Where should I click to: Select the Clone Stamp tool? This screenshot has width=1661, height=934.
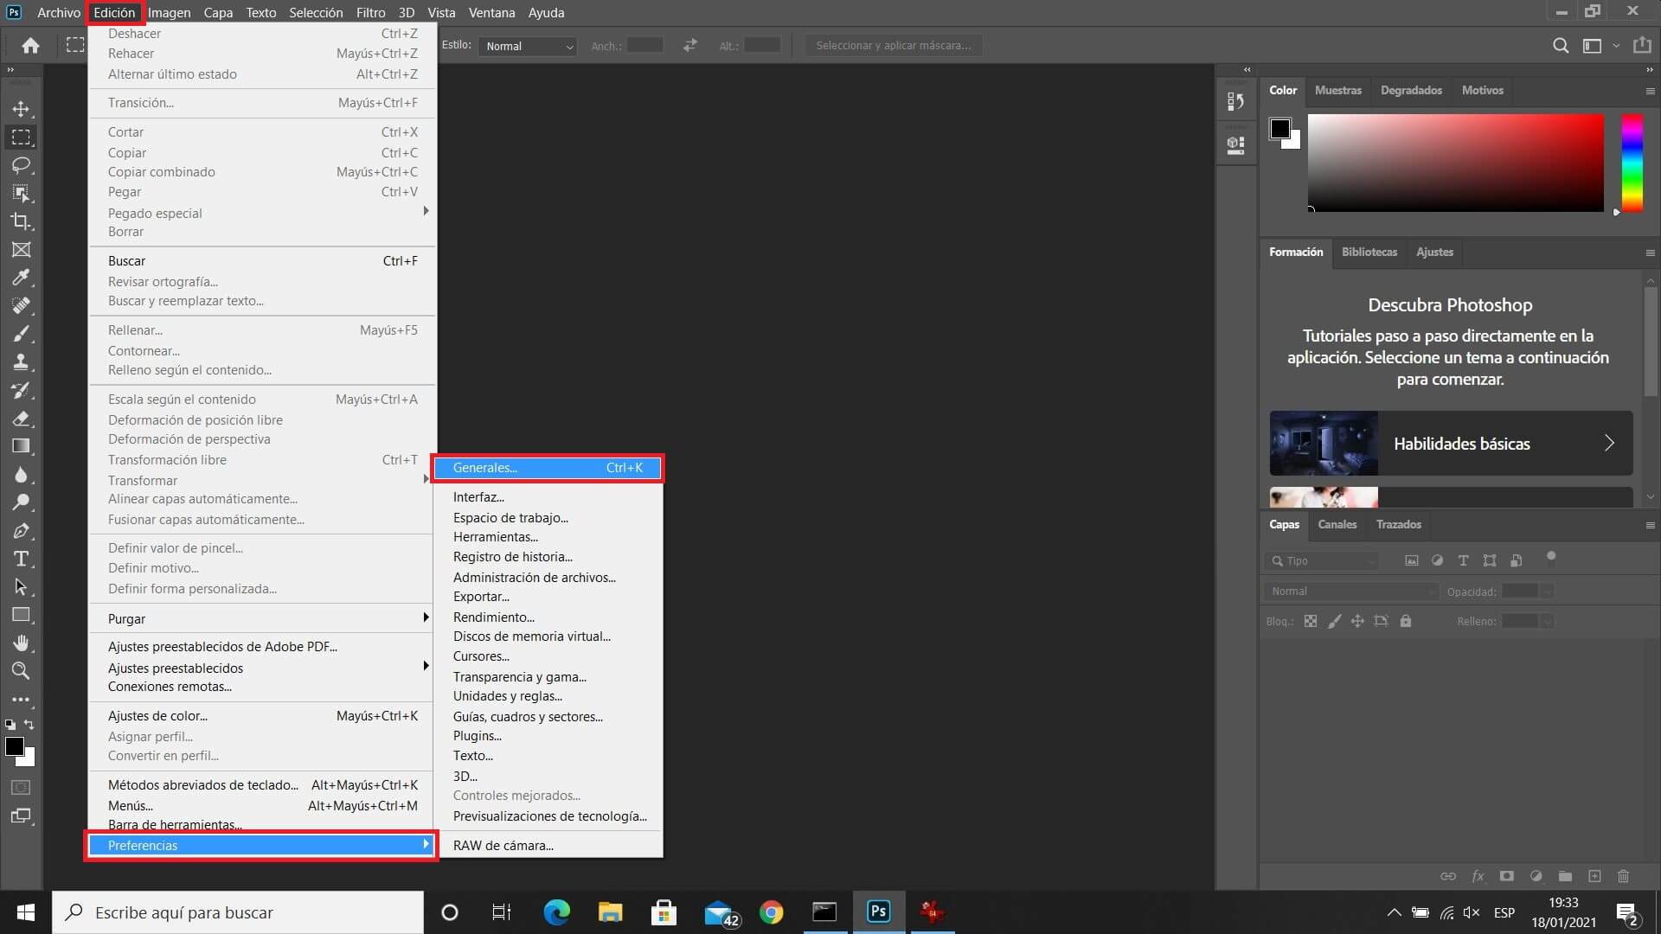[21, 361]
